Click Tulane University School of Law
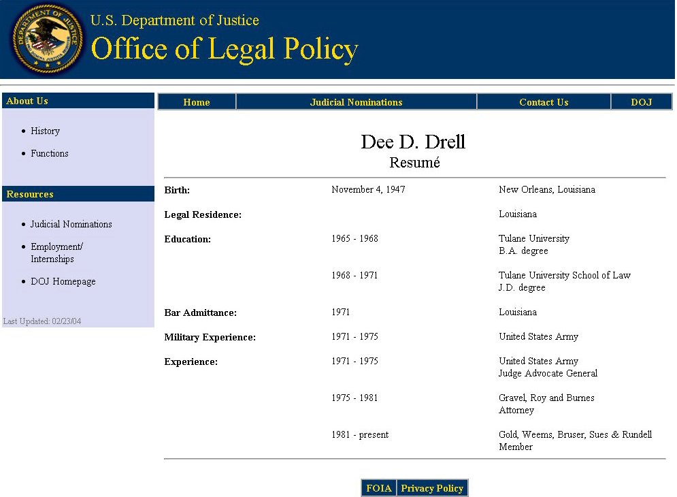The height and width of the screenshot is (497, 677). tap(565, 275)
